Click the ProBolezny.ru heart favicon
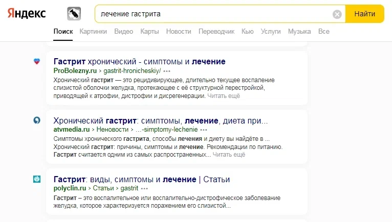Viewport: 392px width, 222px height. click(36, 62)
